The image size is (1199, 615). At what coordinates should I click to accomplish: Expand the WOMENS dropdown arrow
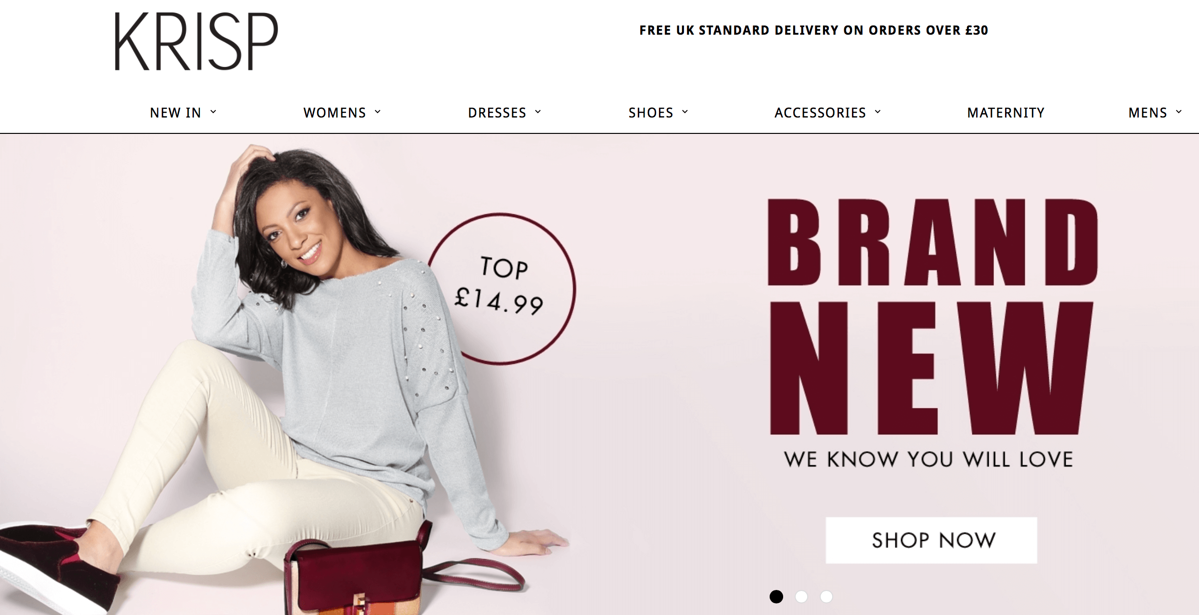(378, 112)
